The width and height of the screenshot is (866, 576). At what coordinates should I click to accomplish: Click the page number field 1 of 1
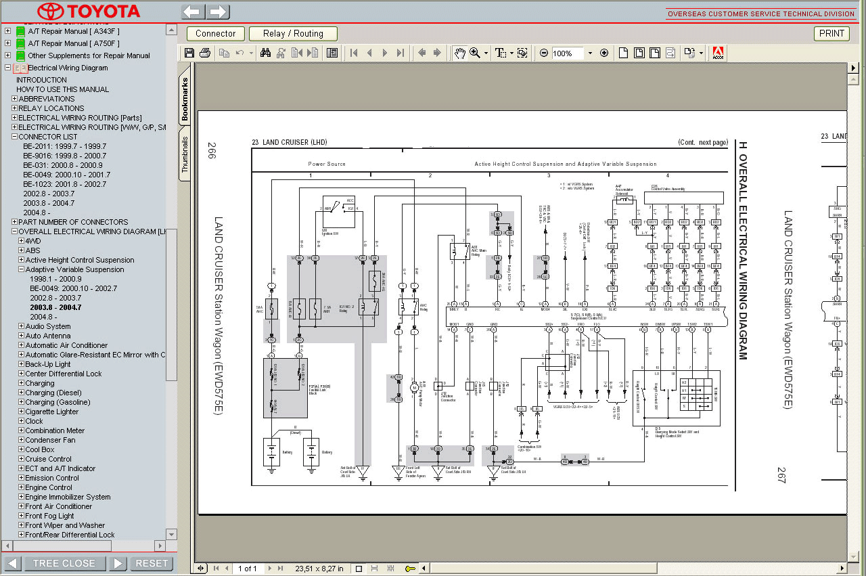tap(248, 569)
